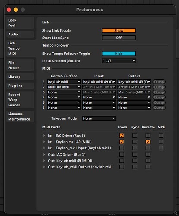Open Control Surface 3 dropdown
The width and height of the screenshot is (179, 216).
64,92
